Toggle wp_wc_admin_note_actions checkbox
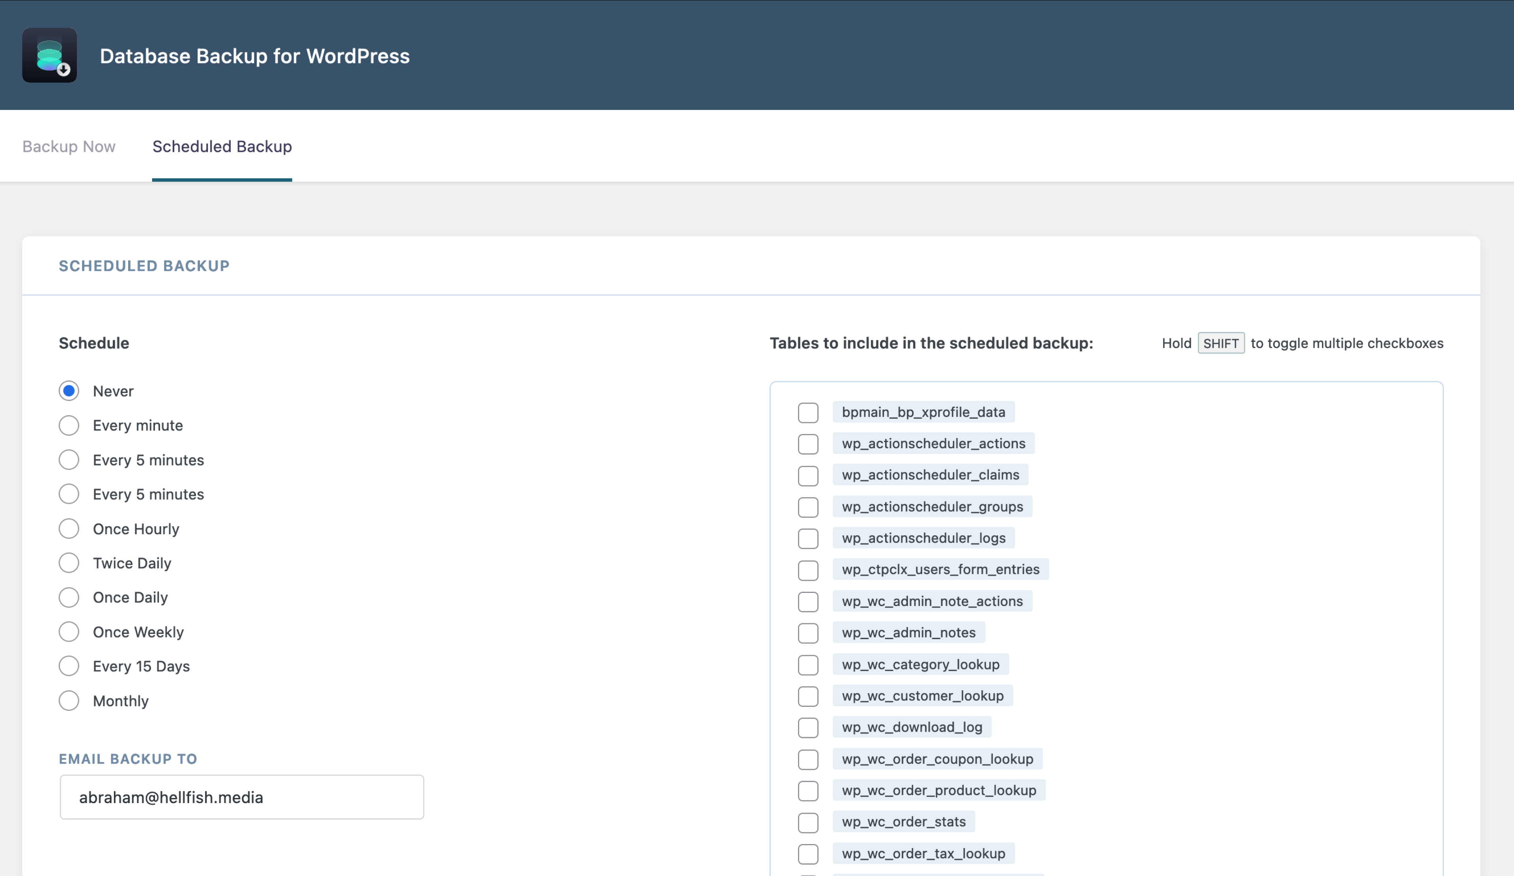 coord(808,602)
